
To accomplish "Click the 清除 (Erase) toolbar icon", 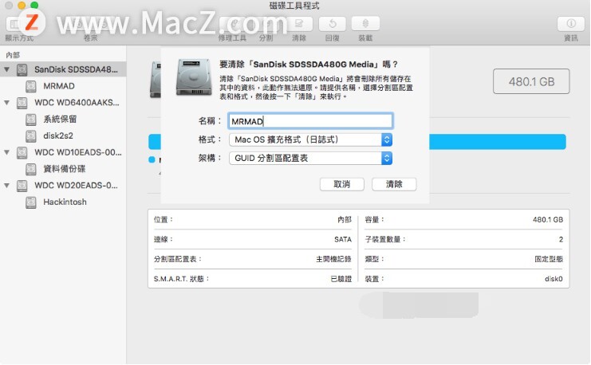I will coord(299,24).
